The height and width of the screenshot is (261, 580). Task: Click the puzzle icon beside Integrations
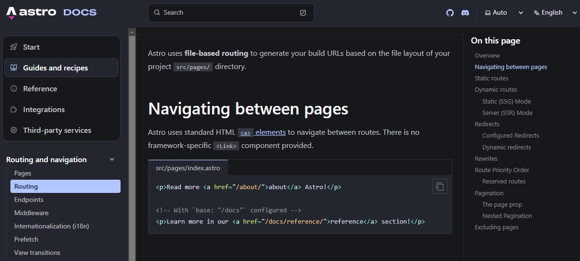click(14, 109)
